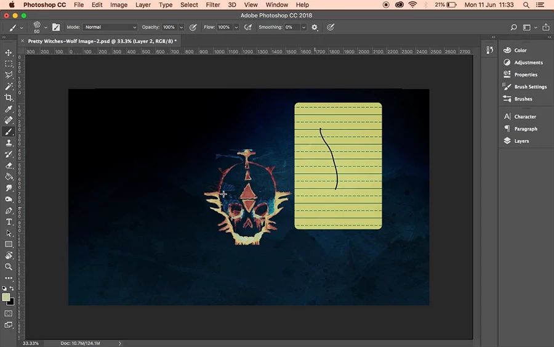The image size is (554, 347).
Task: Select the Polygonal Lasso tool
Action: 9,75
